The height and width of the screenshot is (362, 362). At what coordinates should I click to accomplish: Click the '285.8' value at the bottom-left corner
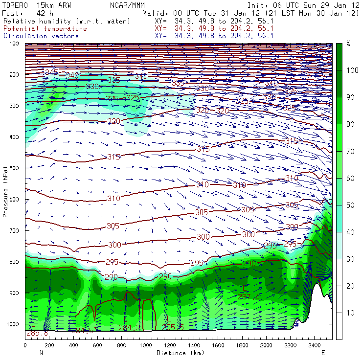click(x=37, y=333)
